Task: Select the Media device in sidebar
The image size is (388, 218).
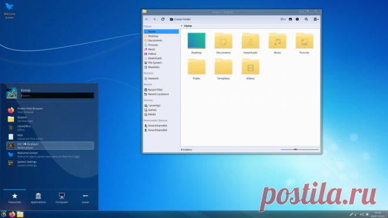Action: pos(161,115)
